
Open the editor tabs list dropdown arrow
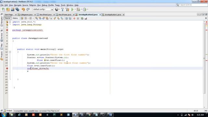[203, 14]
